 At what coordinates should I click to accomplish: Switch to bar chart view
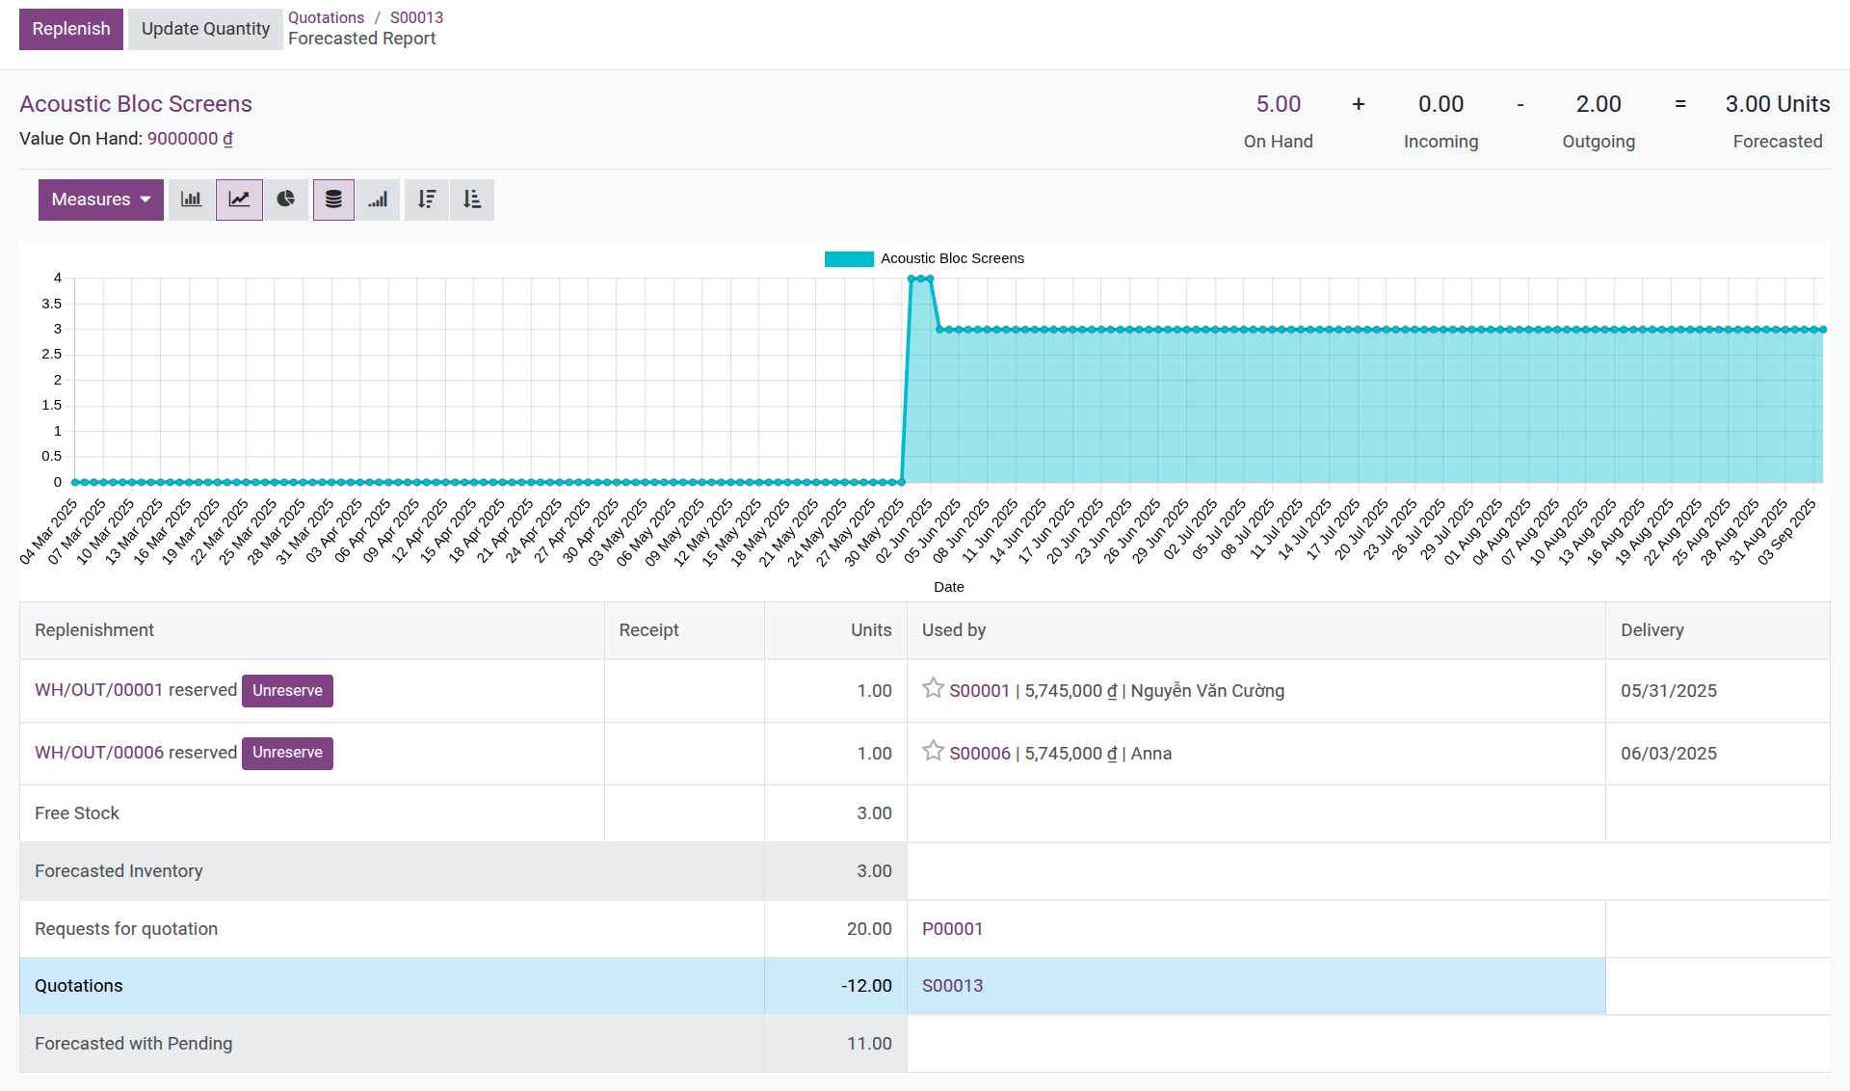click(191, 200)
